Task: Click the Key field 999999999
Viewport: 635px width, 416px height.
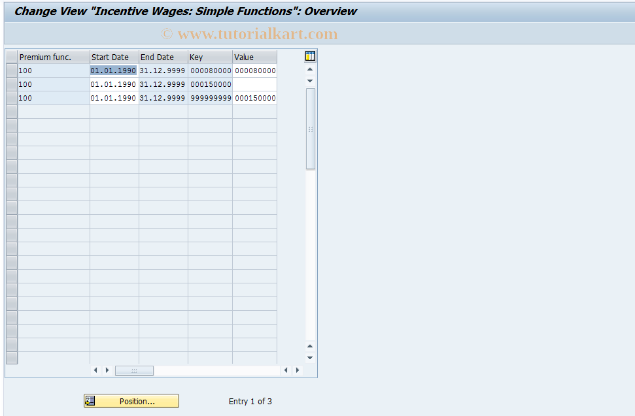Action: tap(210, 98)
